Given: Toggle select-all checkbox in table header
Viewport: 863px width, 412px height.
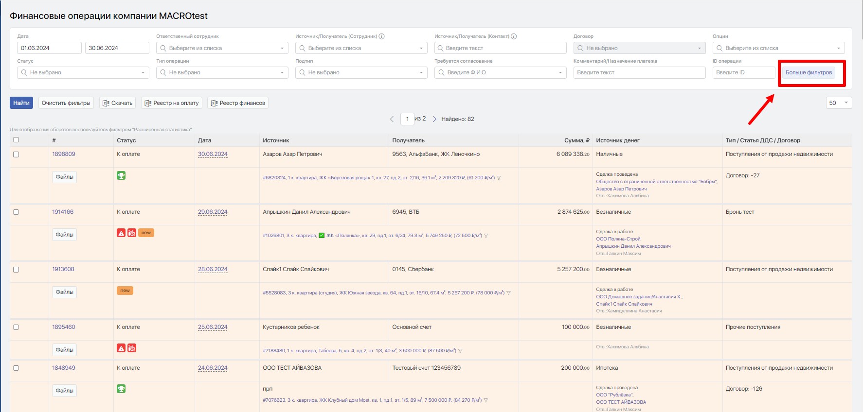Looking at the screenshot, I should pyautogui.click(x=16, y=140).
